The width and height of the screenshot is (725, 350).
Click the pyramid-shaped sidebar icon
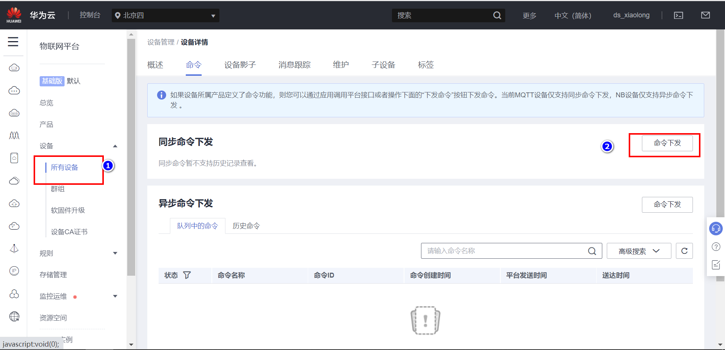14,249
